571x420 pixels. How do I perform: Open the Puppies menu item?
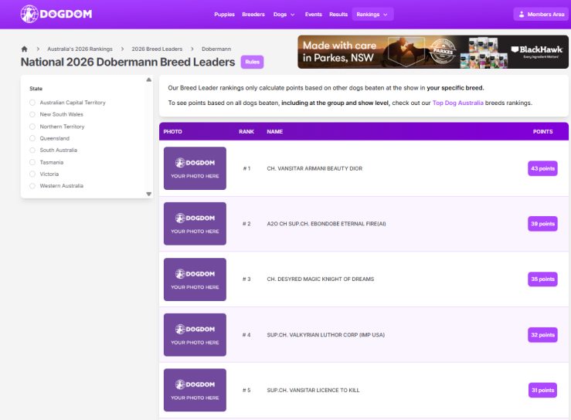(224, 14)
